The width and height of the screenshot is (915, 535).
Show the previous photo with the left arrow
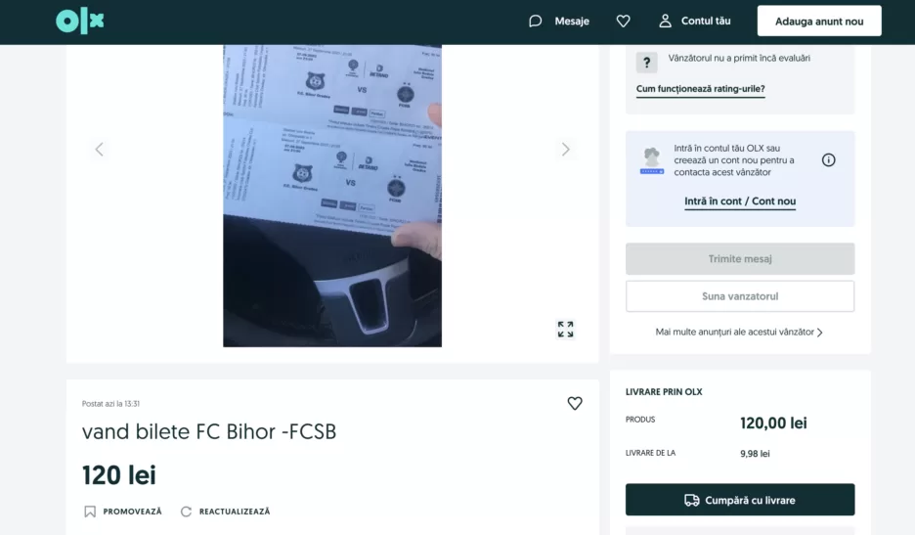point(99,150)
